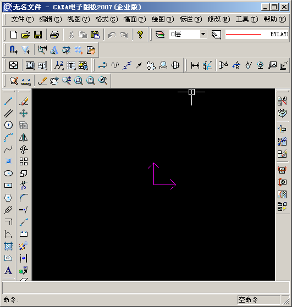Click the Open file folder button
Viewport: 292px width, 307px height.
tap(25, 35)
